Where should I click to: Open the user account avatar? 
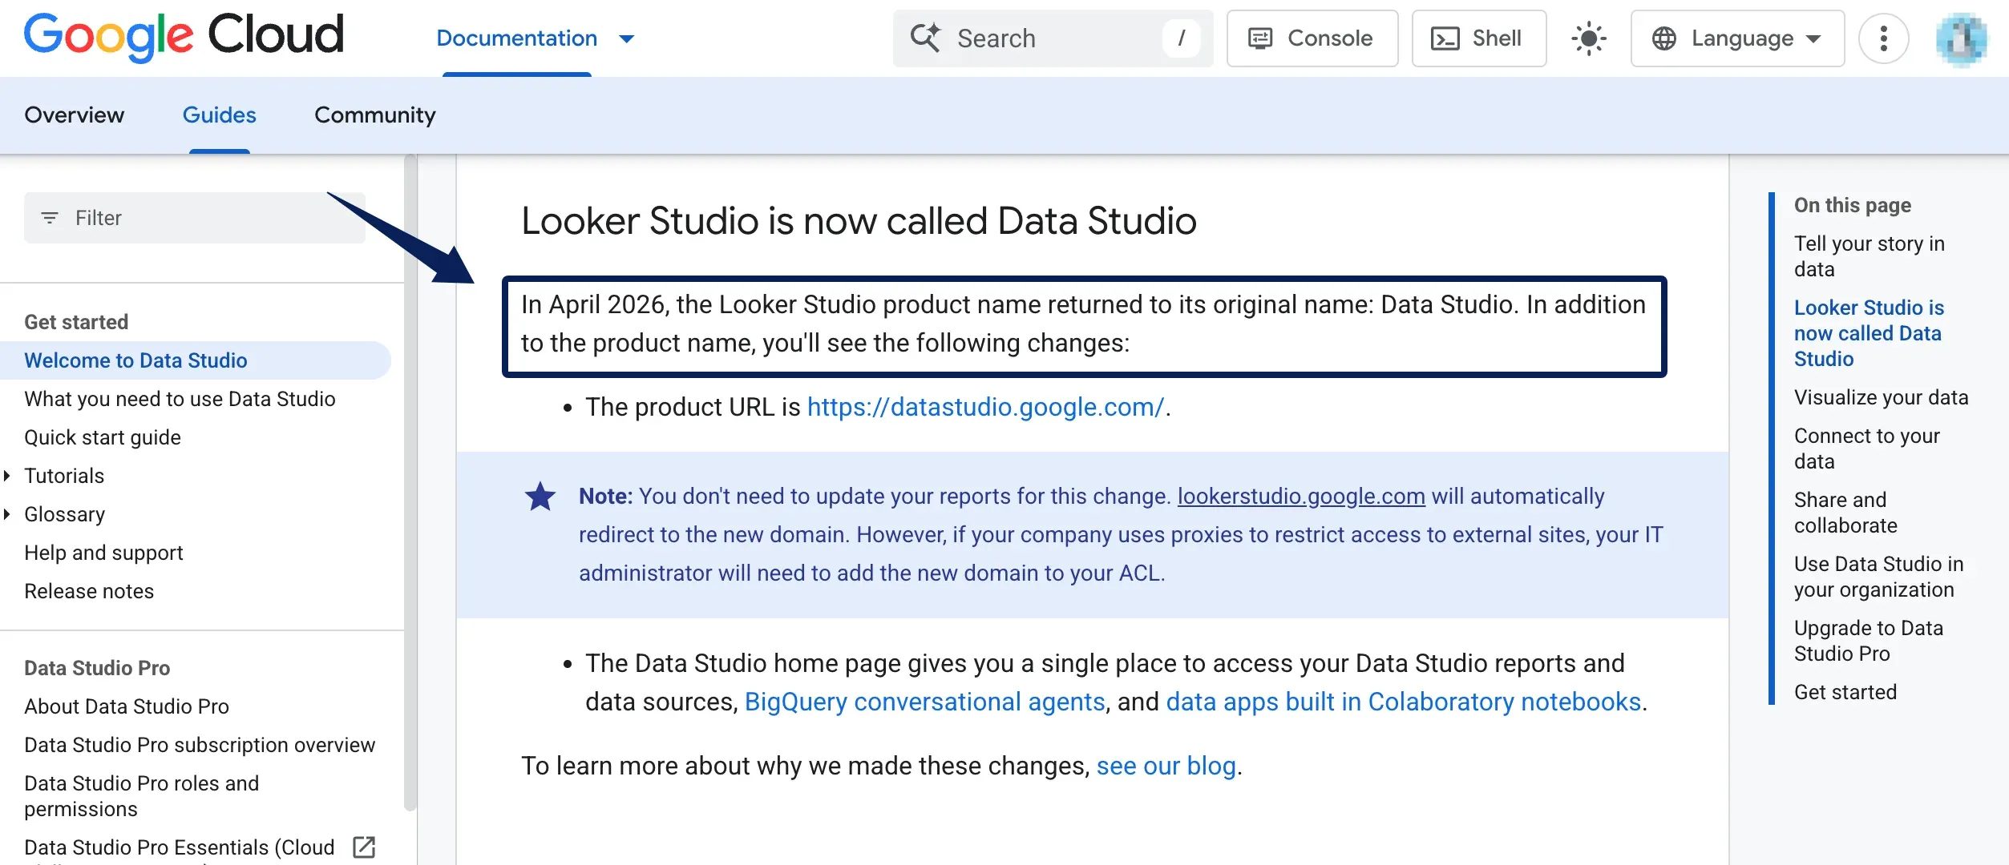pyautogui.click(x=1962, y=38)
